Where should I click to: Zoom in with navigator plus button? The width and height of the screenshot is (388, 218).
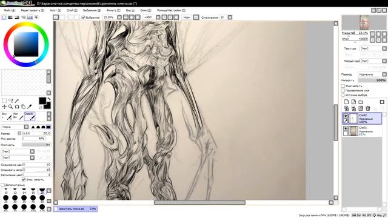378,34
